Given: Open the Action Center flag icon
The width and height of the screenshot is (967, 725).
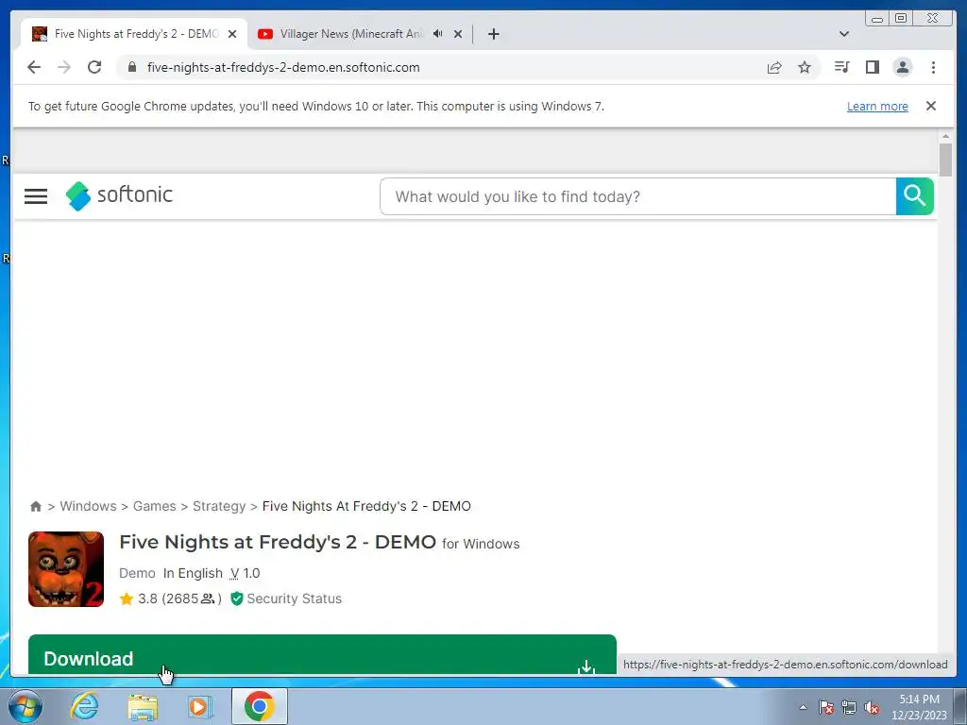Looking at the screenshot, I should [x=826, y=707].
